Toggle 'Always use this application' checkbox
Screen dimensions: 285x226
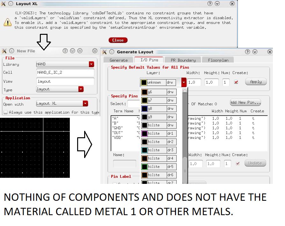tap(6, 112)
